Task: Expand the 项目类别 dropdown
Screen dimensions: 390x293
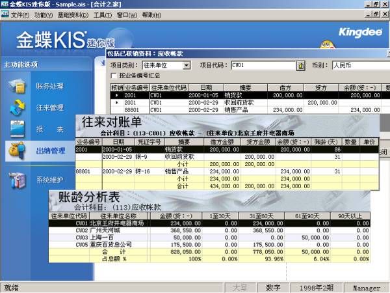Action: (x=187, y=66)
